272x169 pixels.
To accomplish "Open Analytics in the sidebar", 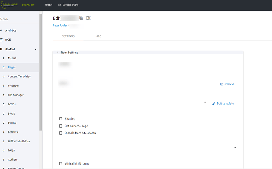I will coord(11,30).
